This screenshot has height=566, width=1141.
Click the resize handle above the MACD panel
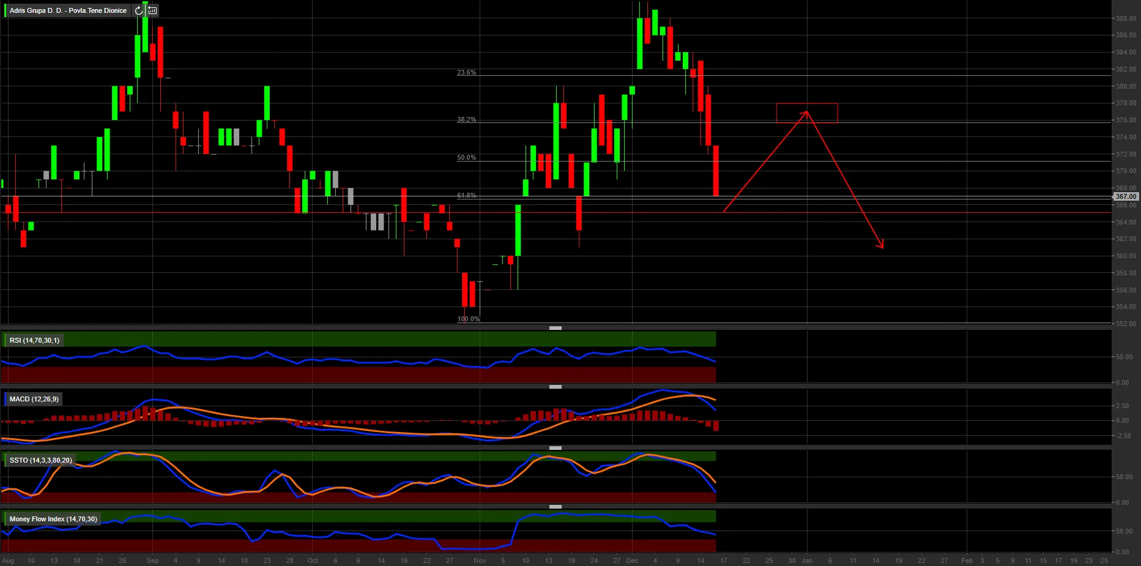pyautogui.click(x=555, y=387)
